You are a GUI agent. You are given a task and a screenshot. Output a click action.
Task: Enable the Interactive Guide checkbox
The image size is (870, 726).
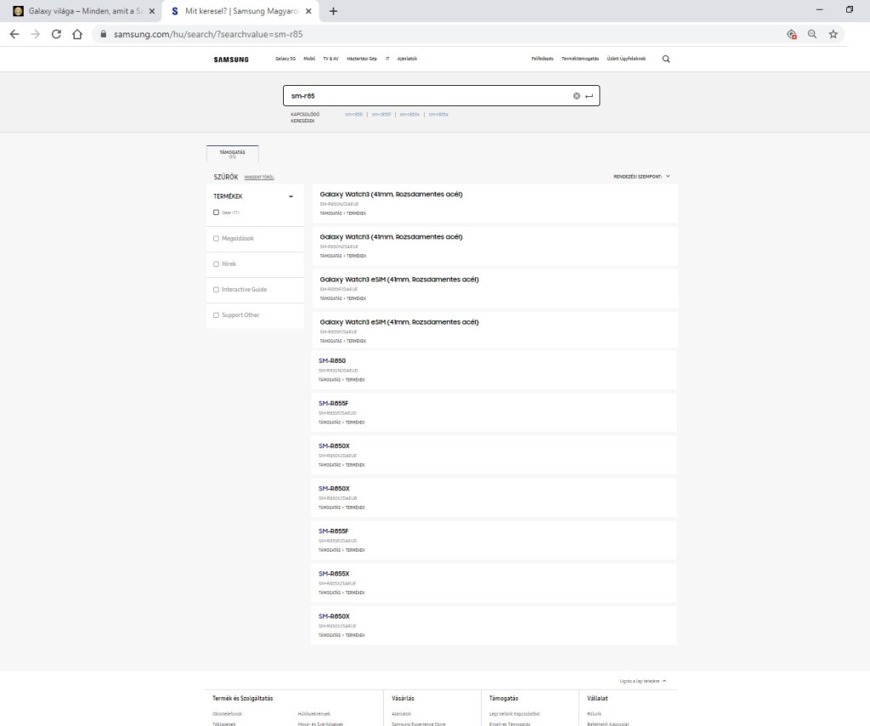(x=217, y=290)
